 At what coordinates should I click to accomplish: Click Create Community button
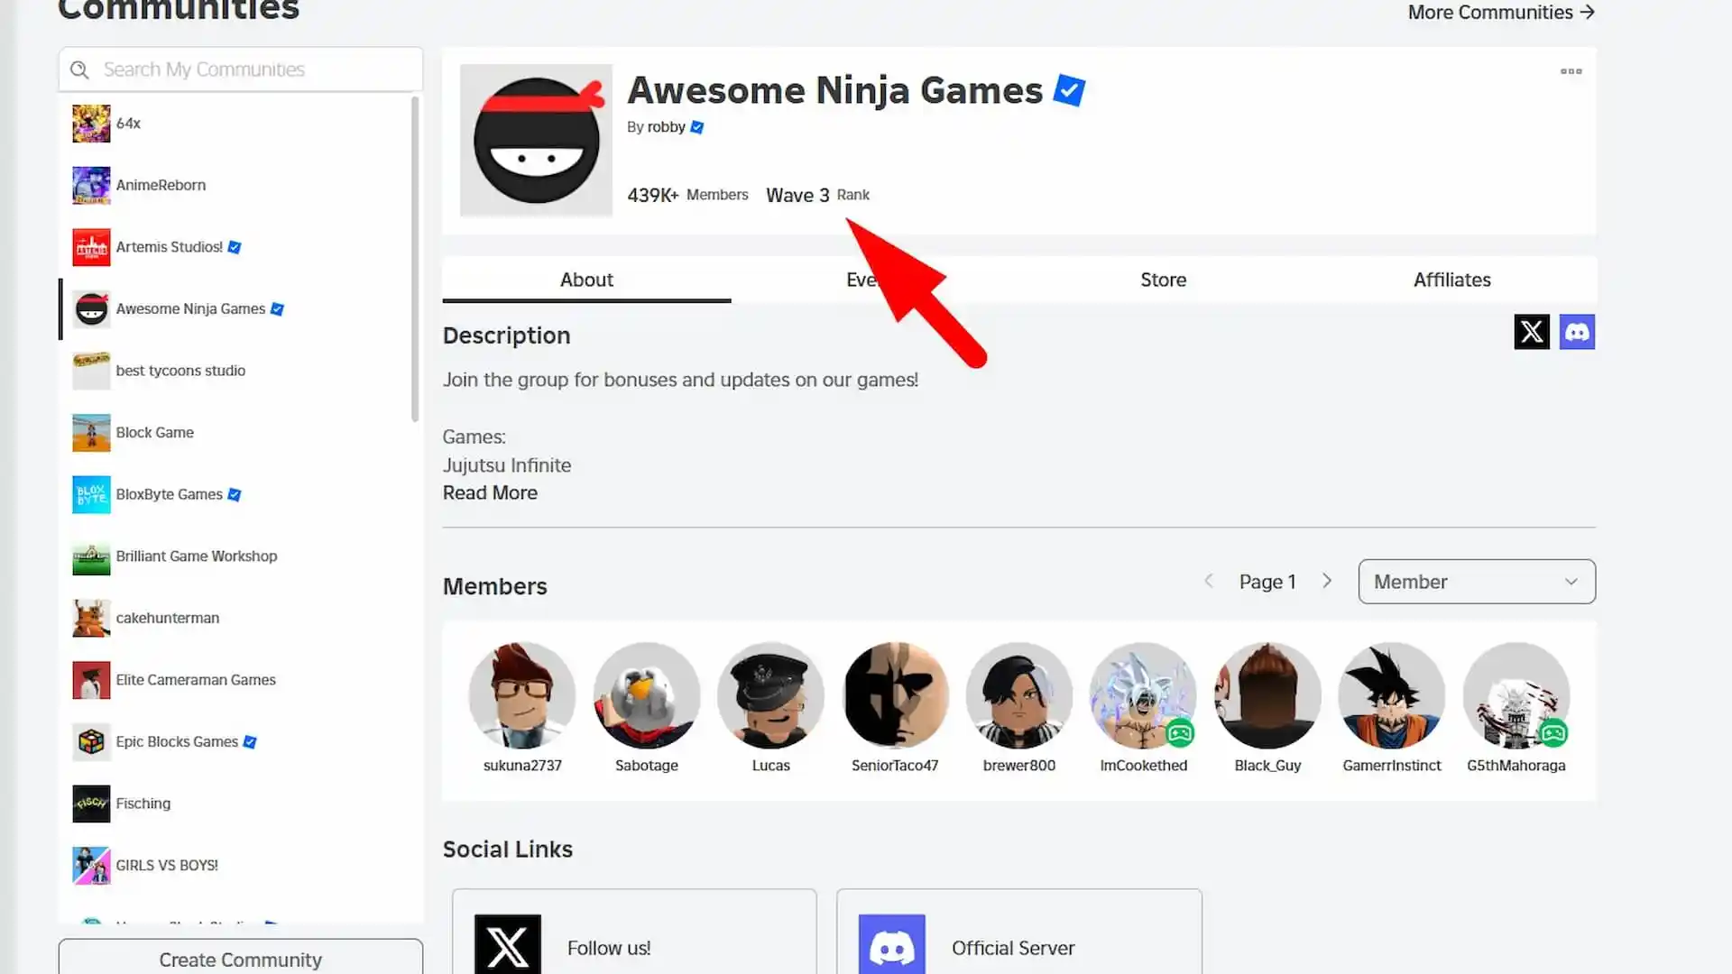(x=240, y=959)
